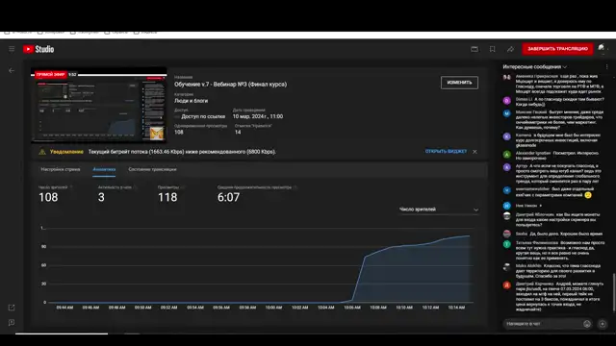Click avatar of Дмитрий Харченко in chat
Viewport: 616px width, 346px height.
(507, 285)
